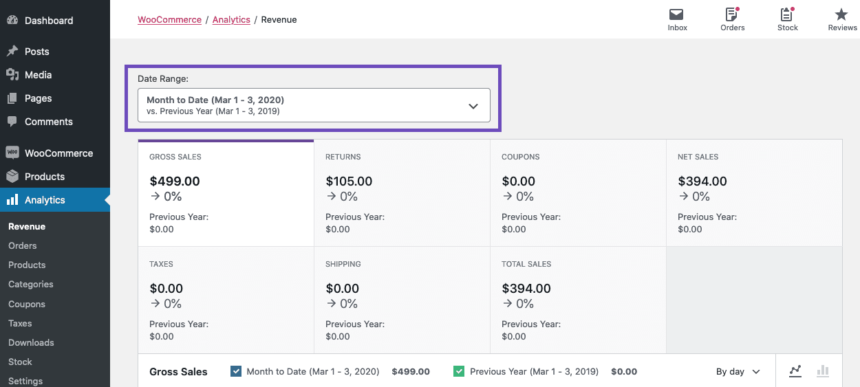Image resolution: width=860 pixels, height=387 pixels.
Task: Open the Orders activity icon
Action: [732, 14]
